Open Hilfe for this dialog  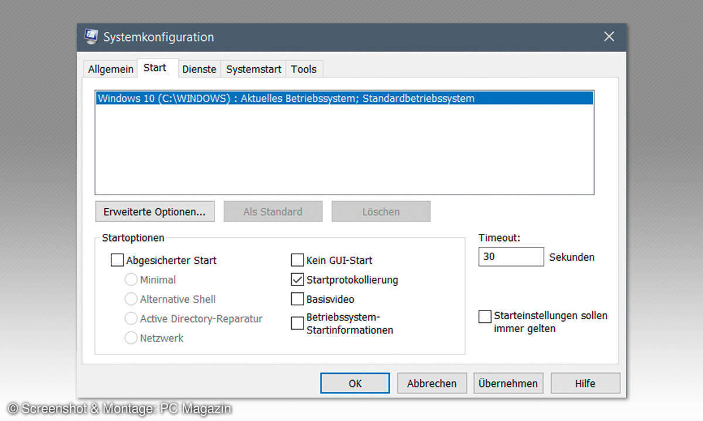tap(585, 384)
